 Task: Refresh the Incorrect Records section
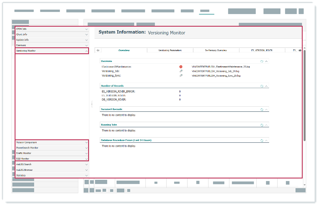262,110
